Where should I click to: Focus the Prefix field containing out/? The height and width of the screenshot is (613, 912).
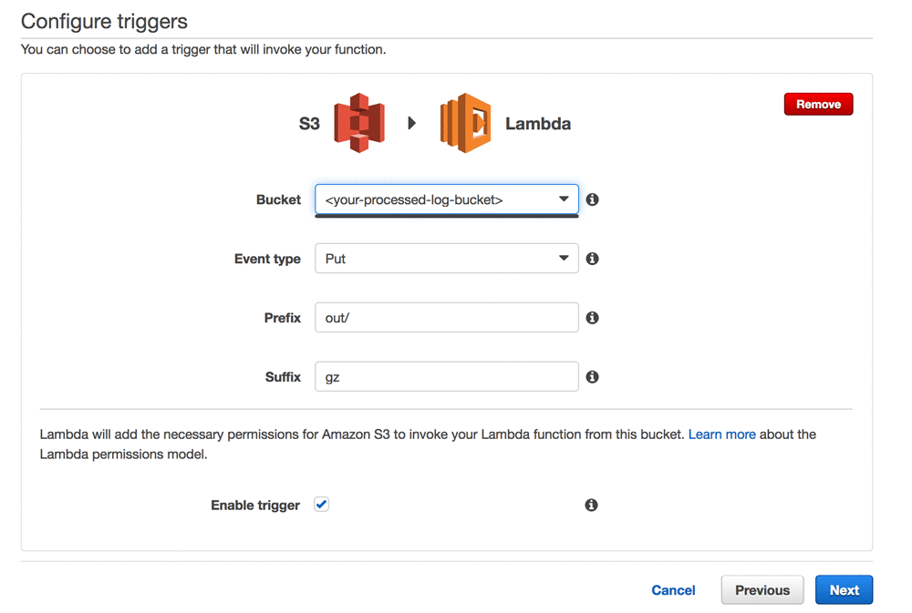[446, 318]
